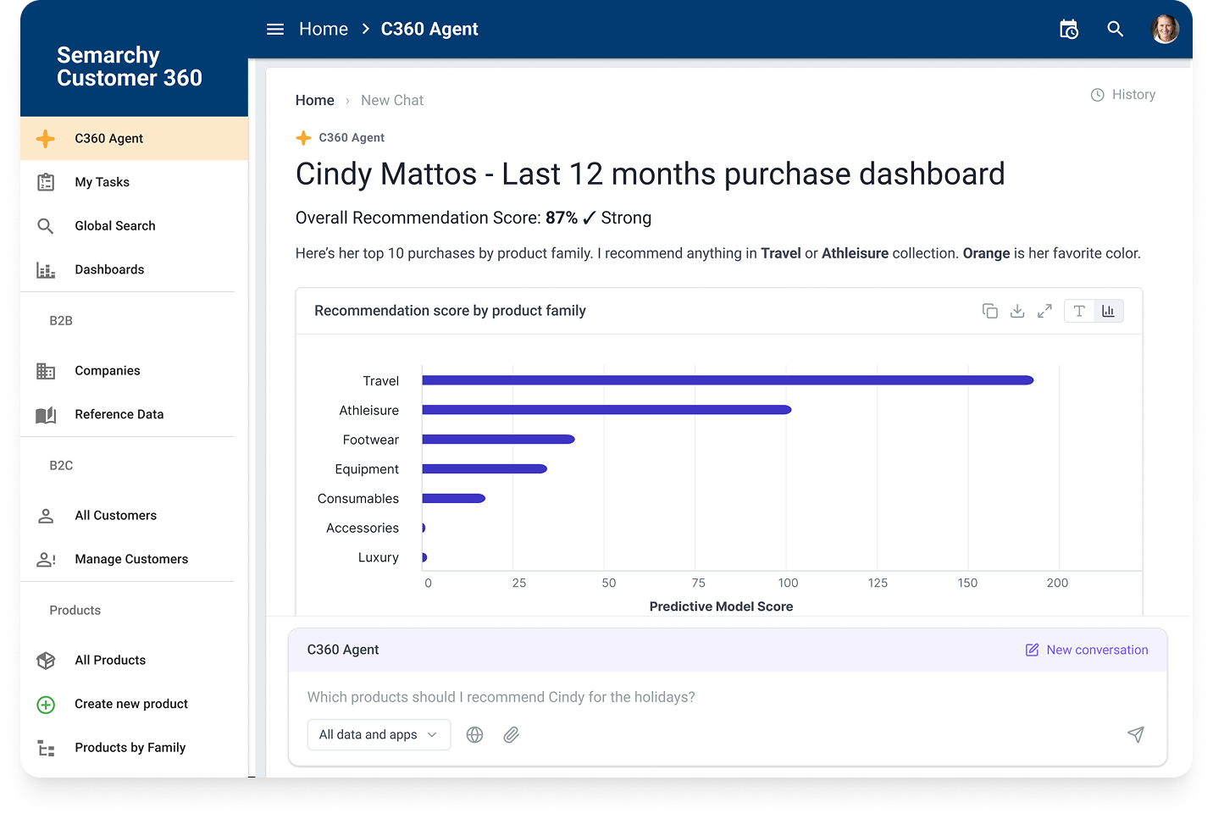Click the Global Search magnifier icon
The image size is (1213, 819).
click(46, 226)
